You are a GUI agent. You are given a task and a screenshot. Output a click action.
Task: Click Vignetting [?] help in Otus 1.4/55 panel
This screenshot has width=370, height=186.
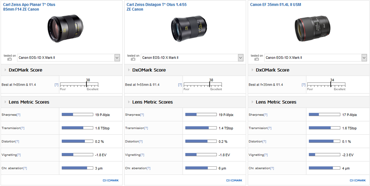(142, 155)
